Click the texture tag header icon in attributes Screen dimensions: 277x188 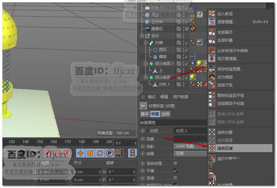pos(143,106)
